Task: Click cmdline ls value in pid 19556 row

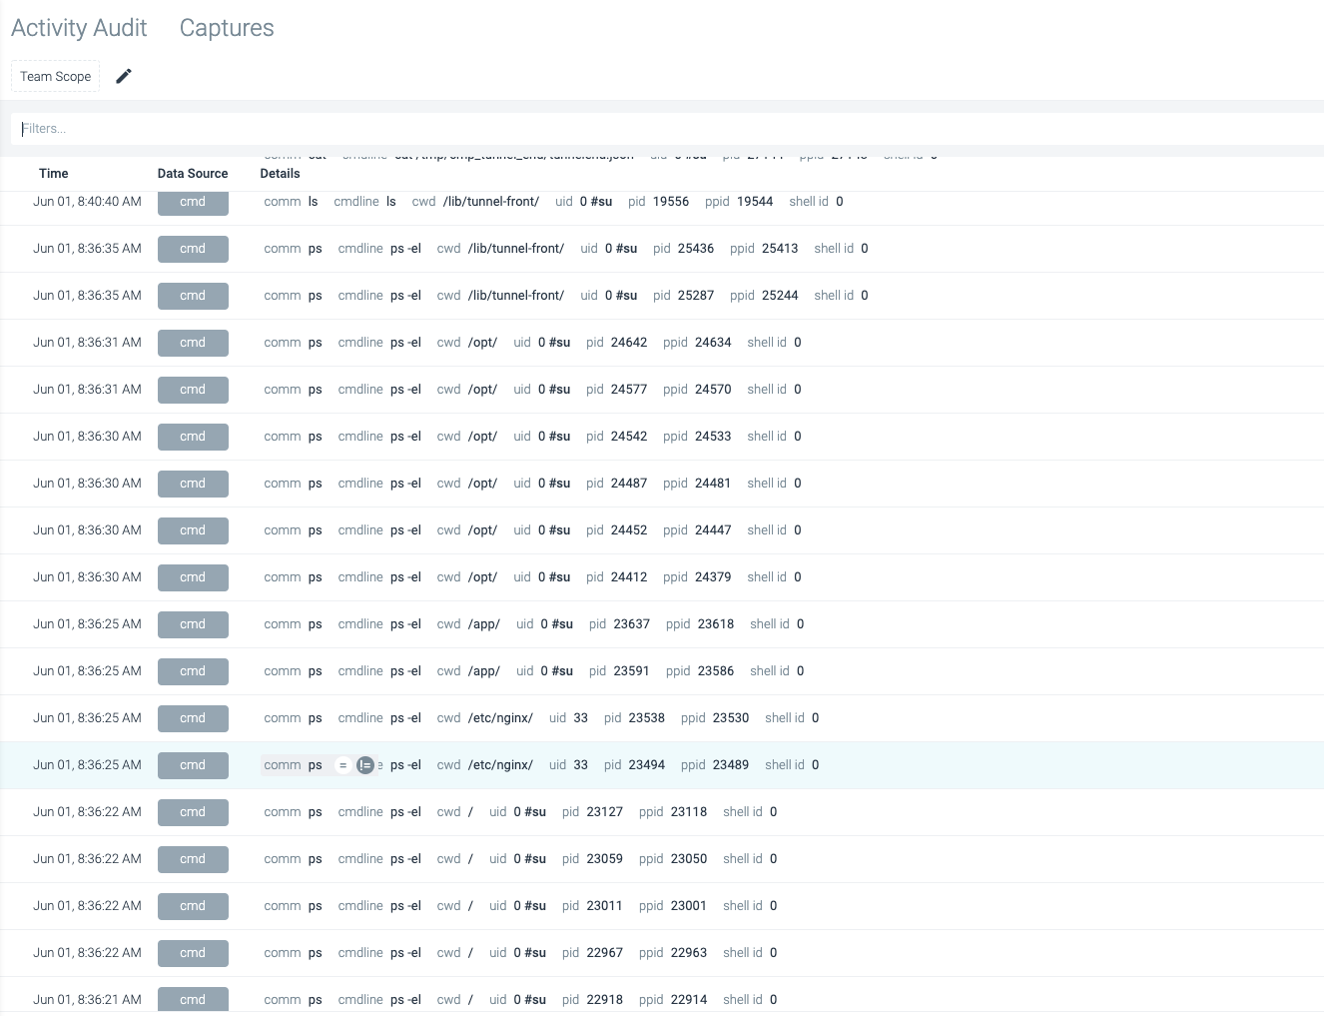Action: click(391, 202)
